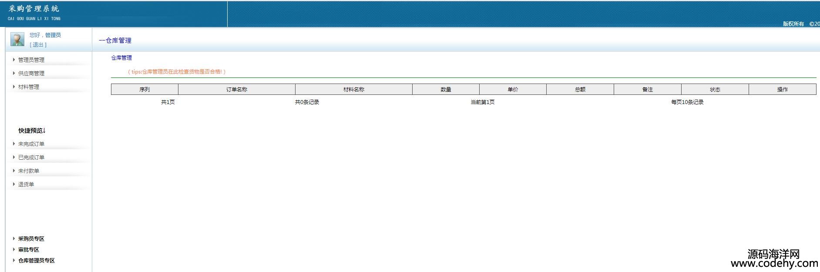The width and height of the screenshot is (820, 272).
Task: Expand arrow beside 管理员管理
Action: [14, 60]
